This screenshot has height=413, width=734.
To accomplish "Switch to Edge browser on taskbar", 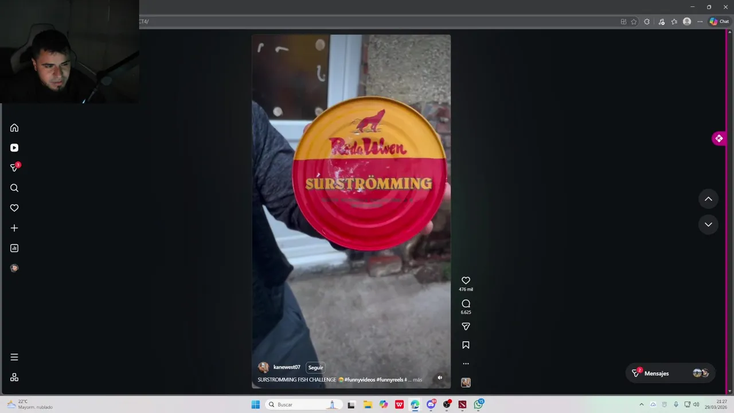I will tap(415, 404).
